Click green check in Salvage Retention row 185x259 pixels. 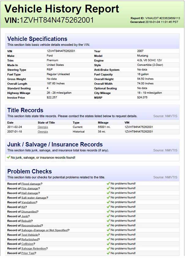[x=108, y=248]
